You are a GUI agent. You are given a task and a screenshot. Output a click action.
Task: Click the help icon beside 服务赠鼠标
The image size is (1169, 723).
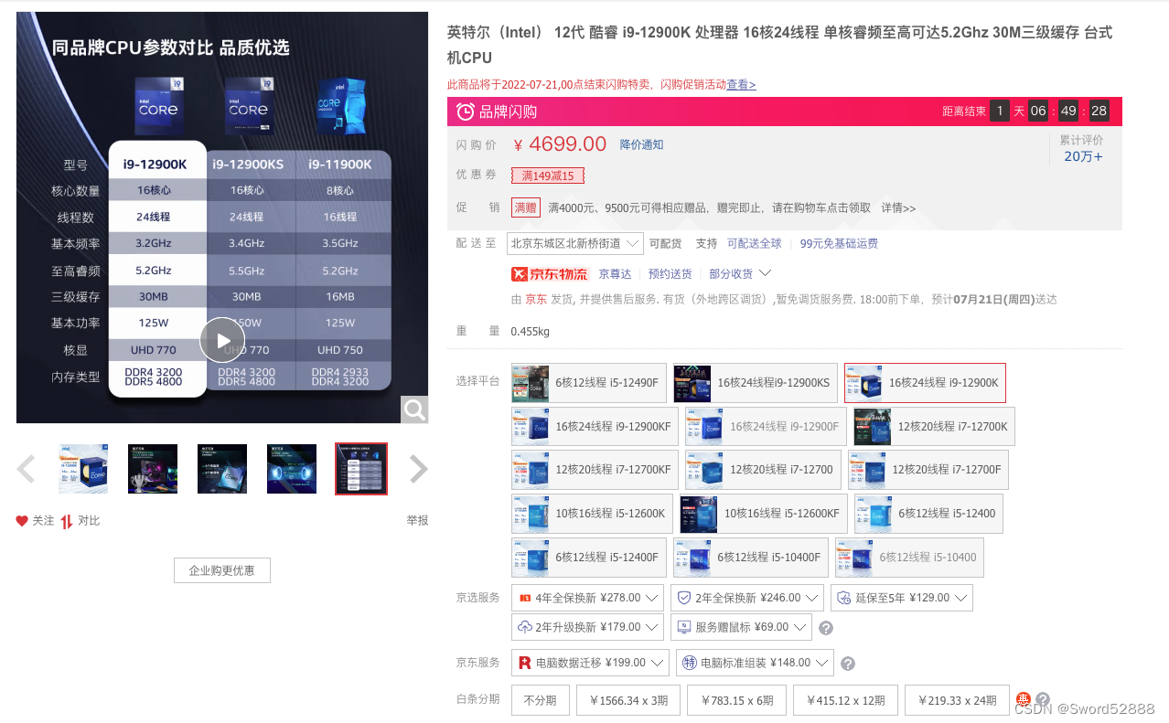click(x=824, y=628)
